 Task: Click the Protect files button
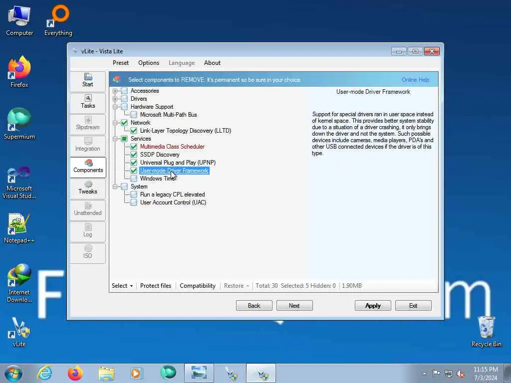[156, 286]
